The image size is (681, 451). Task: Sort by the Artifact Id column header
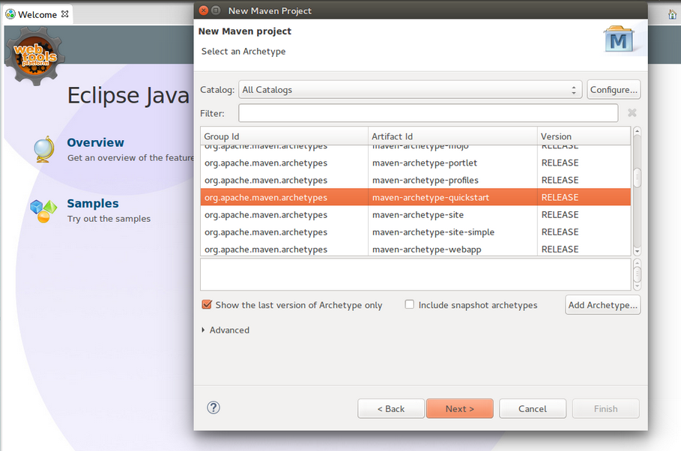coord(453,136)
